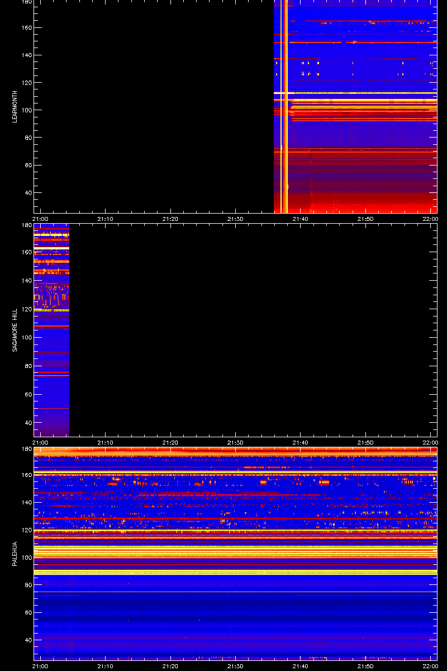Choose the 160 tick on Palehua axis

click(x=26, y=475)
